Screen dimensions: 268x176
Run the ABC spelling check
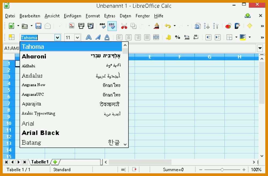click(x=103, y=26)
